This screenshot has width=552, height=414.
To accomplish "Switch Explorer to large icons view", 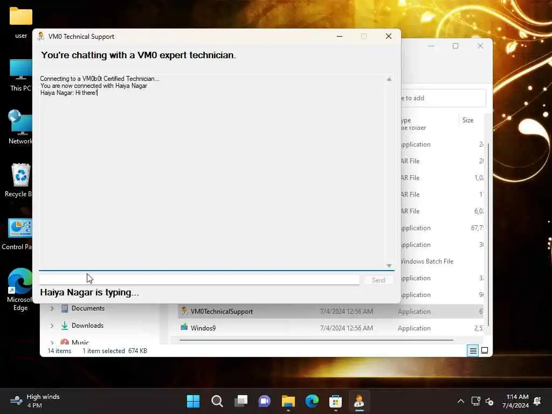I will pyautogui.click(x=485, y=350).
